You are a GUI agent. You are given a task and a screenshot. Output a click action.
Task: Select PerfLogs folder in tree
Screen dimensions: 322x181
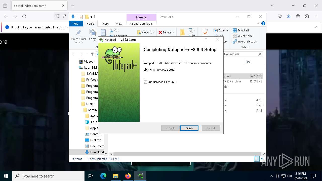point(90,80)
